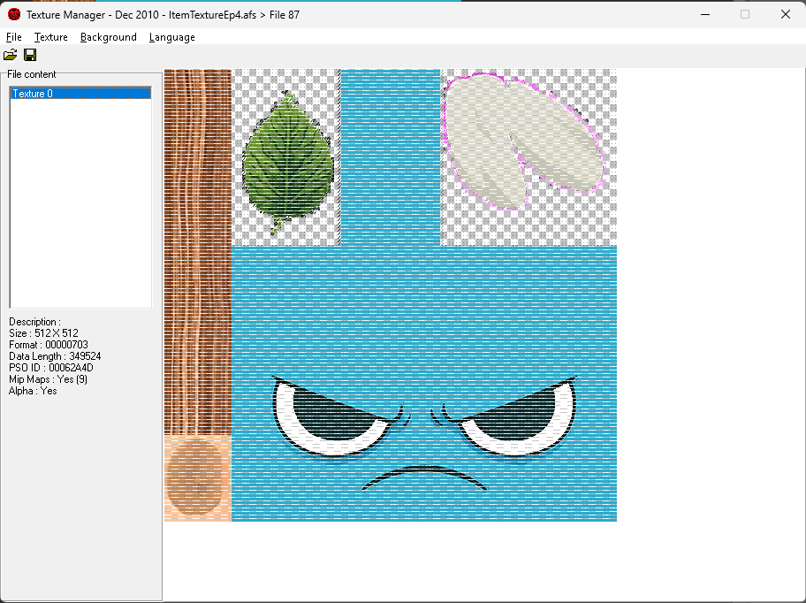Click the open folder toolbar icon

point(11,55)
